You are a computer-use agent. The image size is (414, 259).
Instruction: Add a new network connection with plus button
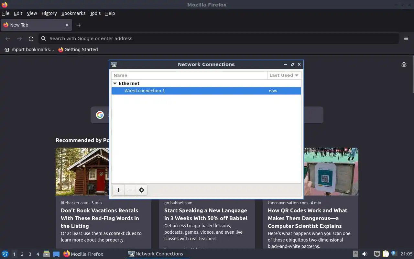point(118,190)
